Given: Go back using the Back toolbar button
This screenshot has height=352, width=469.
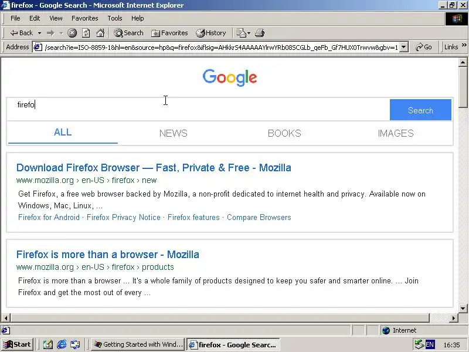Looking at the screenshot, I should coord(21,33).
